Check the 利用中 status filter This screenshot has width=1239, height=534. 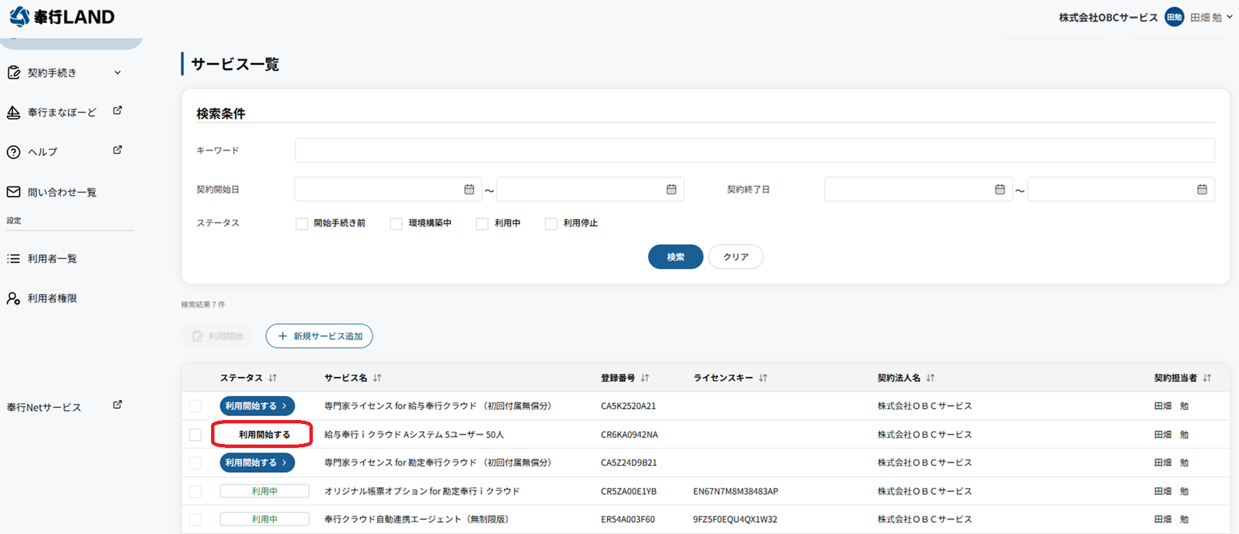pyautogui.click(x=482, y=224)
